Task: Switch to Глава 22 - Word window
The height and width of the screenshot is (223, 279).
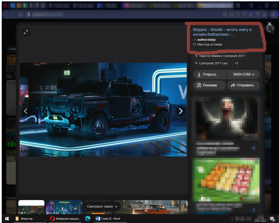Action: 108,218
